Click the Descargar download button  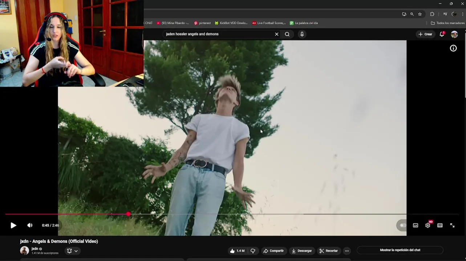click(302, 251)
